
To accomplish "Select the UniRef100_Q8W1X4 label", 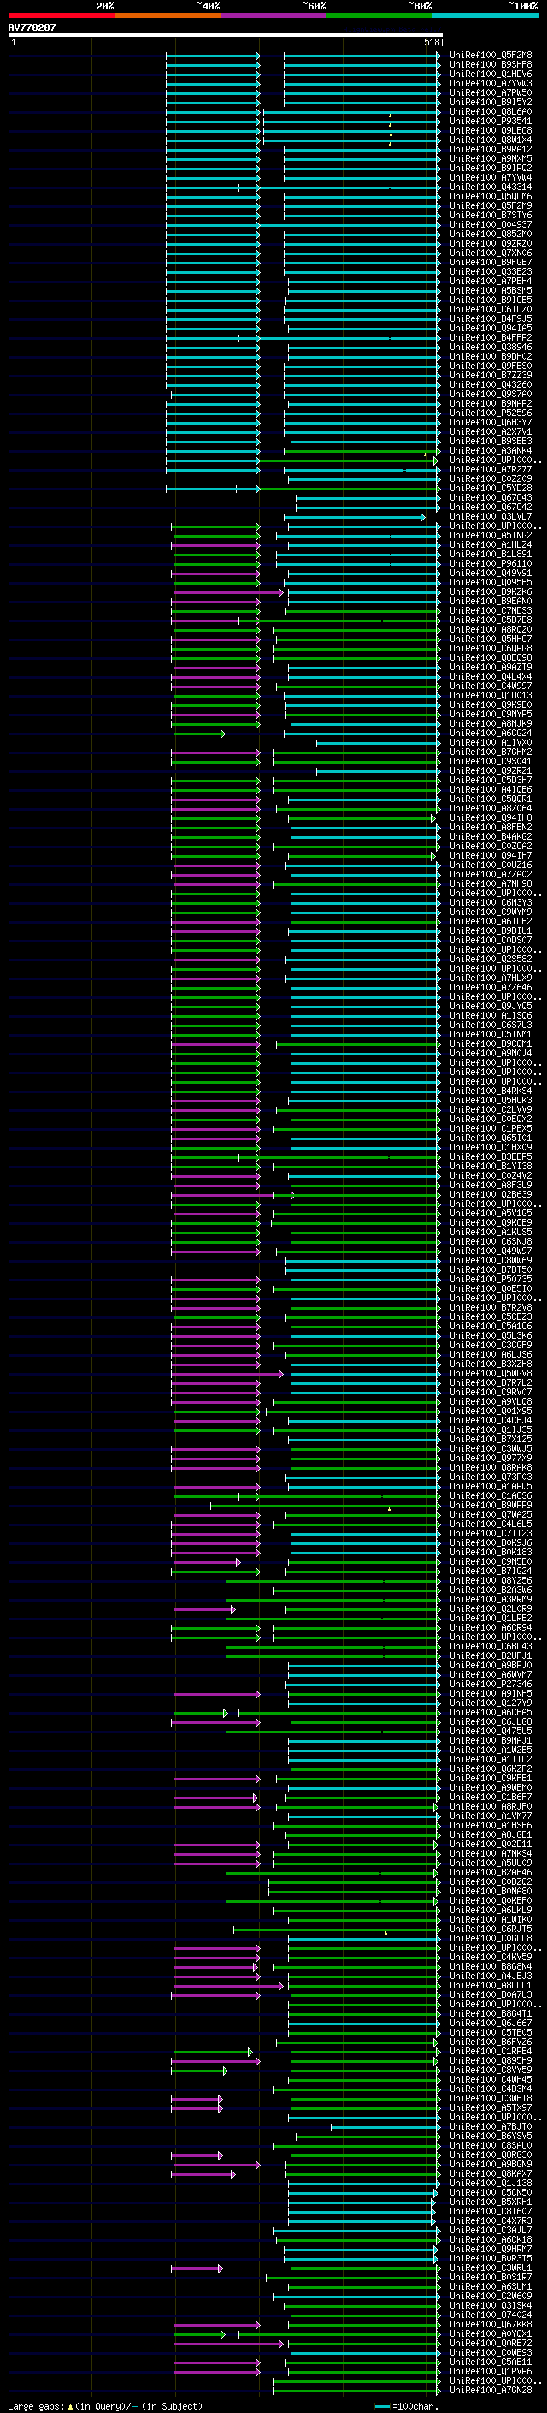I will point(491,140).
